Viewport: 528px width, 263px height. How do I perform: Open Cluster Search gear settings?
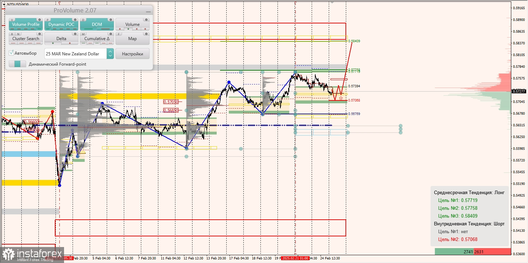(x=39, y=34)
